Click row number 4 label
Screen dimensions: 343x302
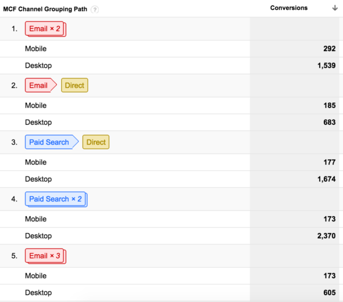click(x=14, y=199)
